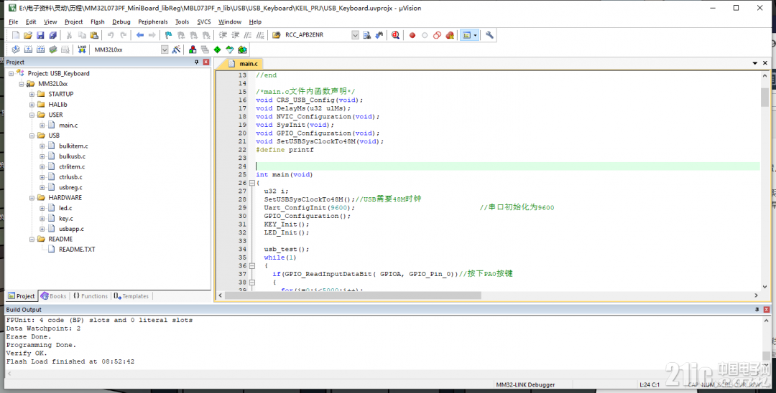Open Batch Build with the stacked layers icon

[x=53, y=49]
